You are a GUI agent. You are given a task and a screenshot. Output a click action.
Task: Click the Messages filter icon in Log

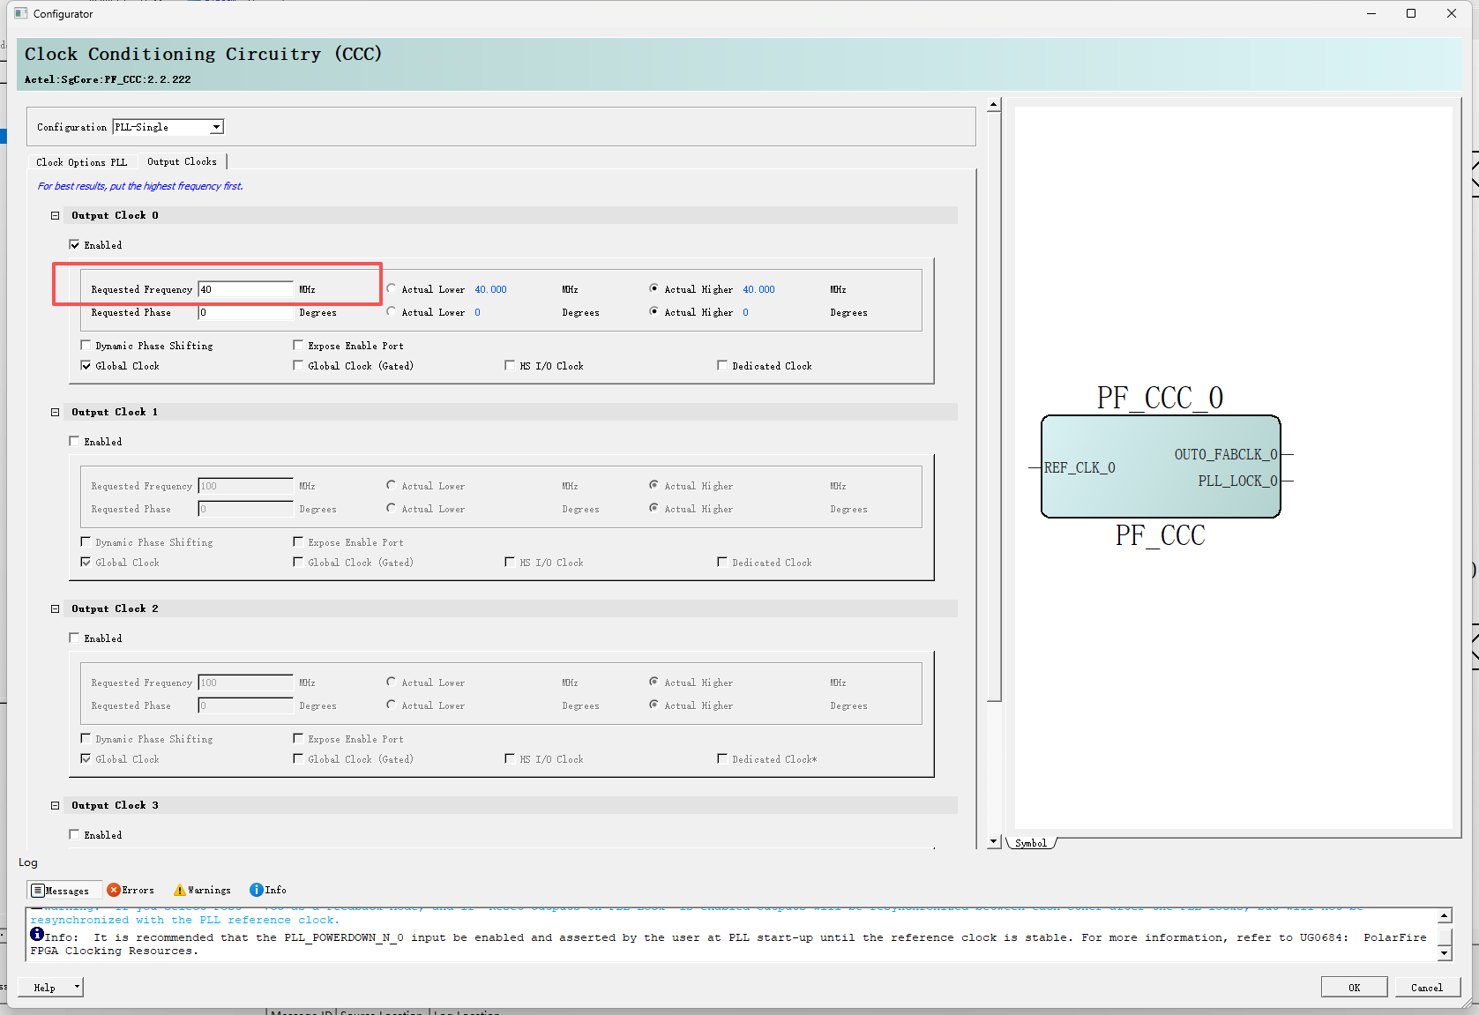(x=38, y=891)
